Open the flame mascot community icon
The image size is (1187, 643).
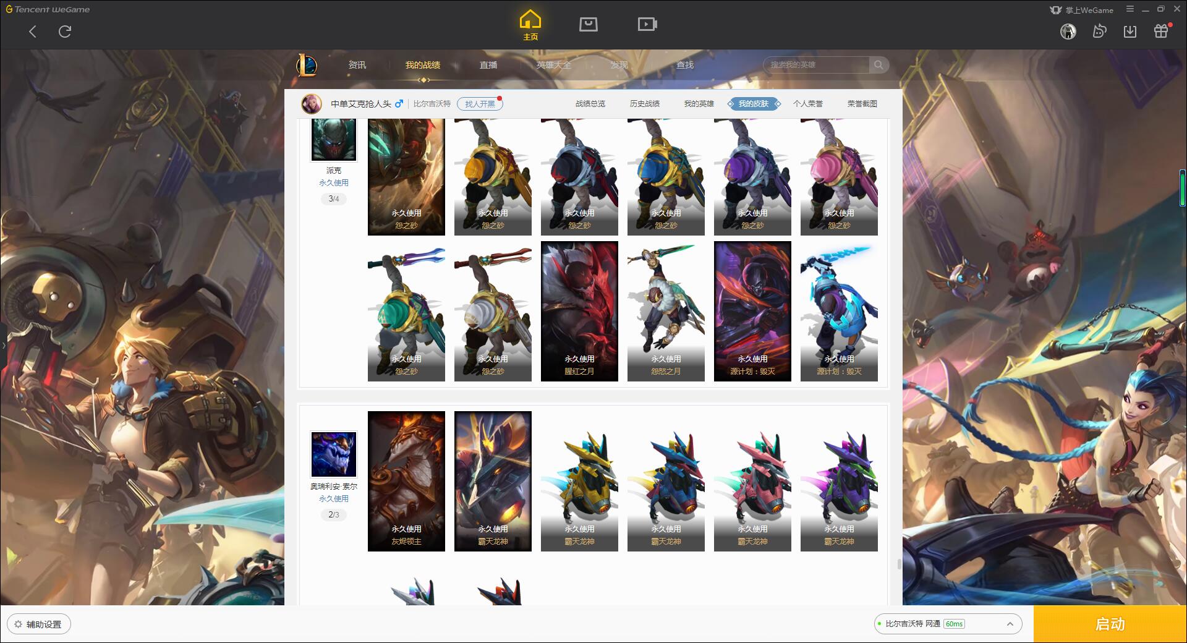tap(1099, 31)
